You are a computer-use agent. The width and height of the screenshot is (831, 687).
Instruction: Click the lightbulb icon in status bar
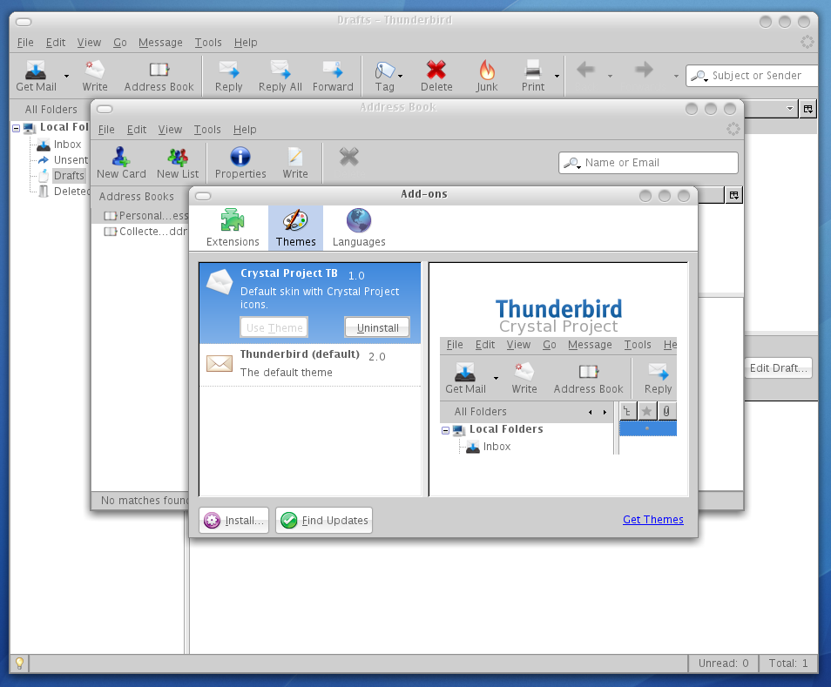19,663
